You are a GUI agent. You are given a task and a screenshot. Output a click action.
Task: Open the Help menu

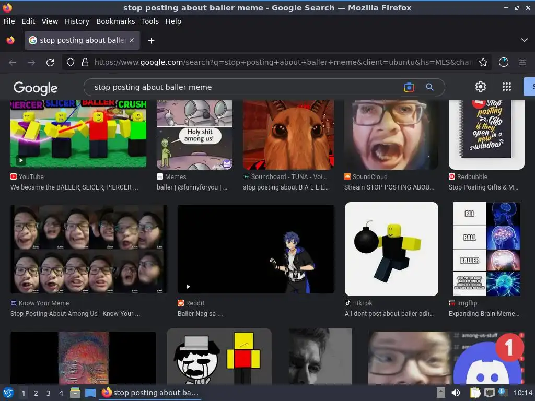pos(173,21)
